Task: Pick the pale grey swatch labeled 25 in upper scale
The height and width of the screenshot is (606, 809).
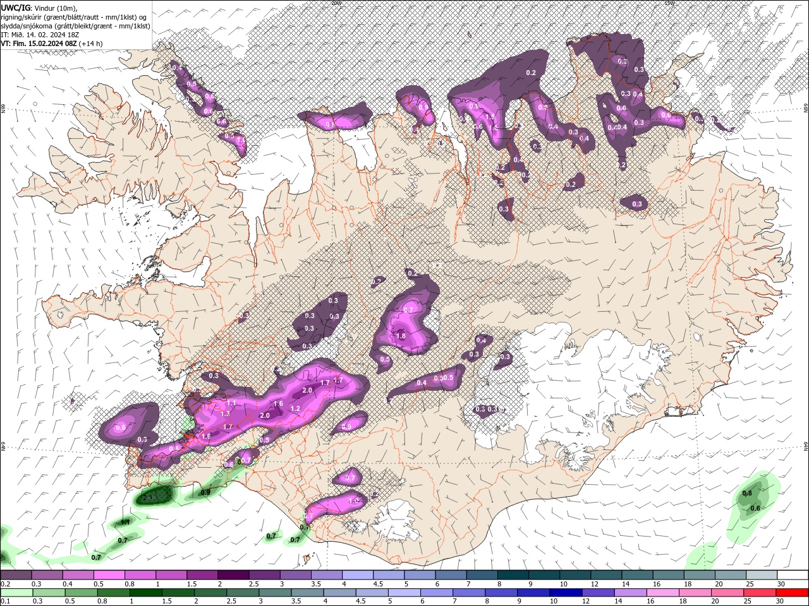Action: point(762,575)
